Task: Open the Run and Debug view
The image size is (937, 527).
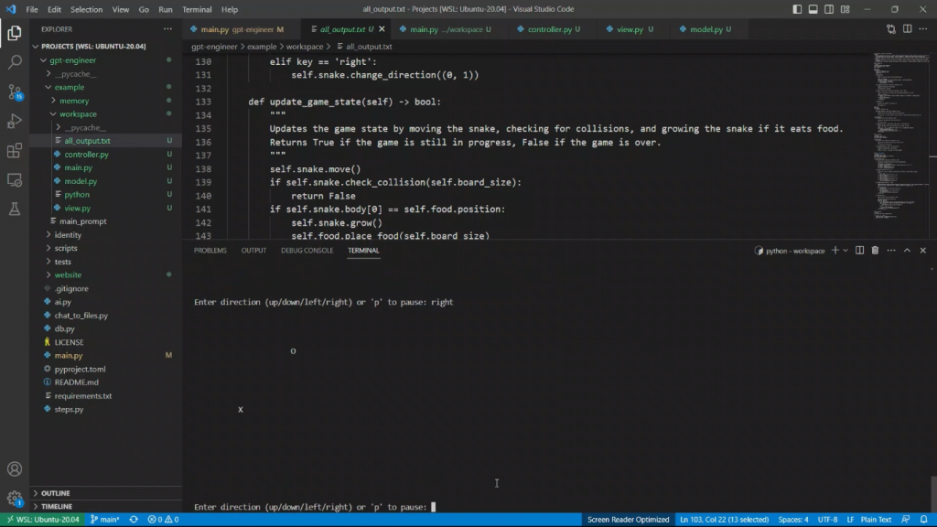Action: click(15, 121)
